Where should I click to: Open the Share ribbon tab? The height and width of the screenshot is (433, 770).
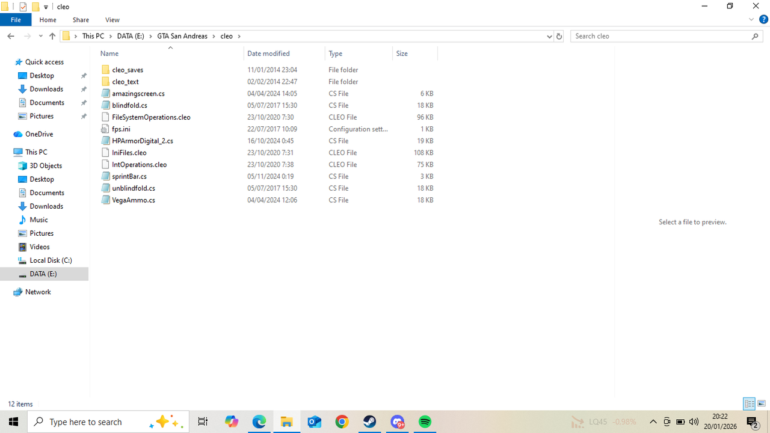(81, 20)
